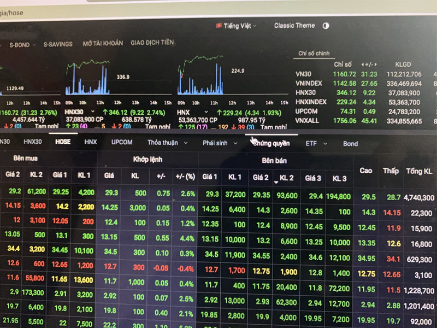Click the 4.4% change cell
This screenshot has height=328, width=437.
click(x=187, y=238)
